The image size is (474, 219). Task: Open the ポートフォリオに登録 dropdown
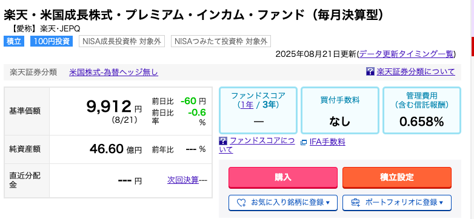coord(397,203)
